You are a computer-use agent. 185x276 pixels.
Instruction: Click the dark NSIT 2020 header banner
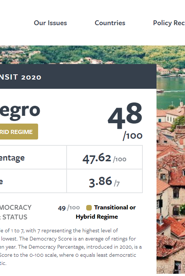tap(78, 76)
